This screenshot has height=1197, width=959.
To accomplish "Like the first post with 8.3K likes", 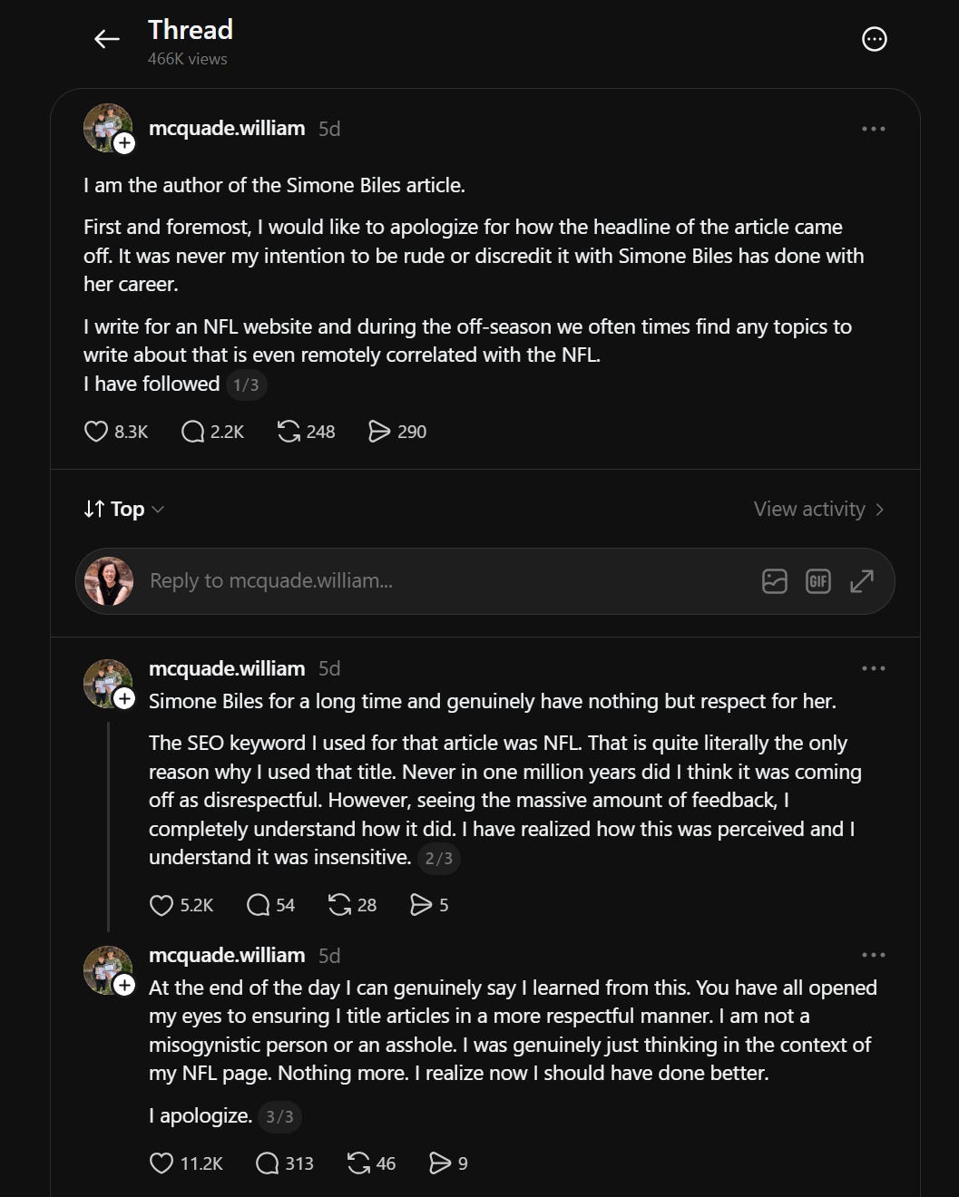I will point(115,432).
